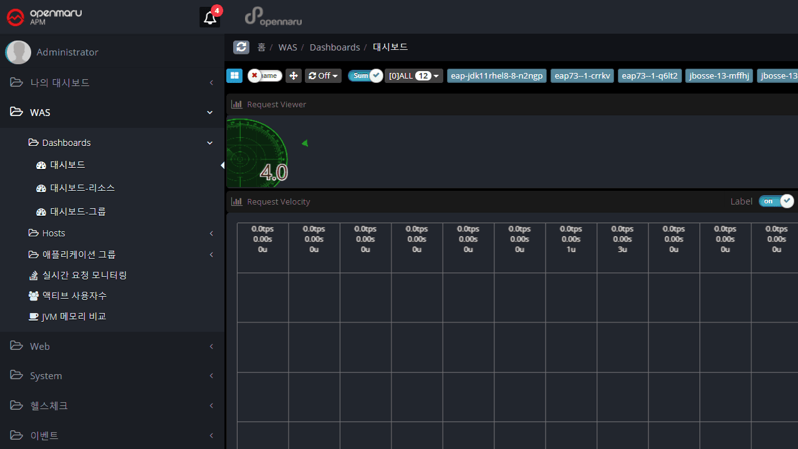Open the notifications bell icon

210,17
